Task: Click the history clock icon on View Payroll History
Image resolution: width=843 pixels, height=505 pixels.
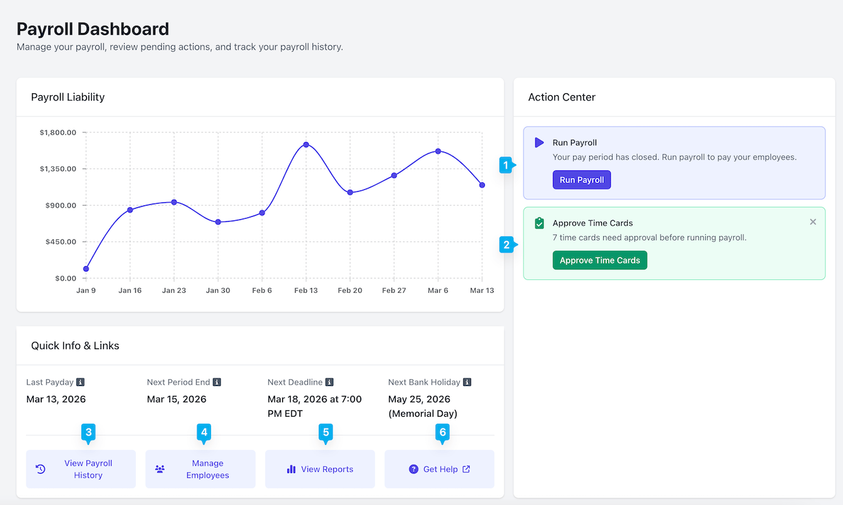Action: click(41, 469)
